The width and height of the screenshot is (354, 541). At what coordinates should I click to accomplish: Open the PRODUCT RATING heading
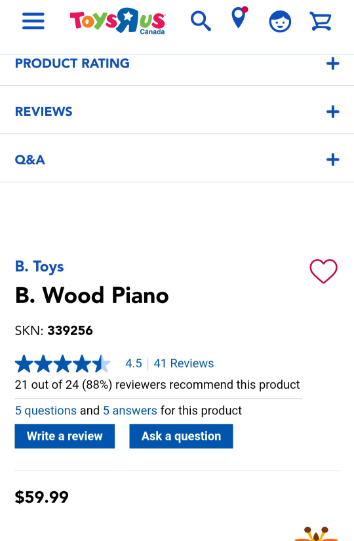[72, 64]
